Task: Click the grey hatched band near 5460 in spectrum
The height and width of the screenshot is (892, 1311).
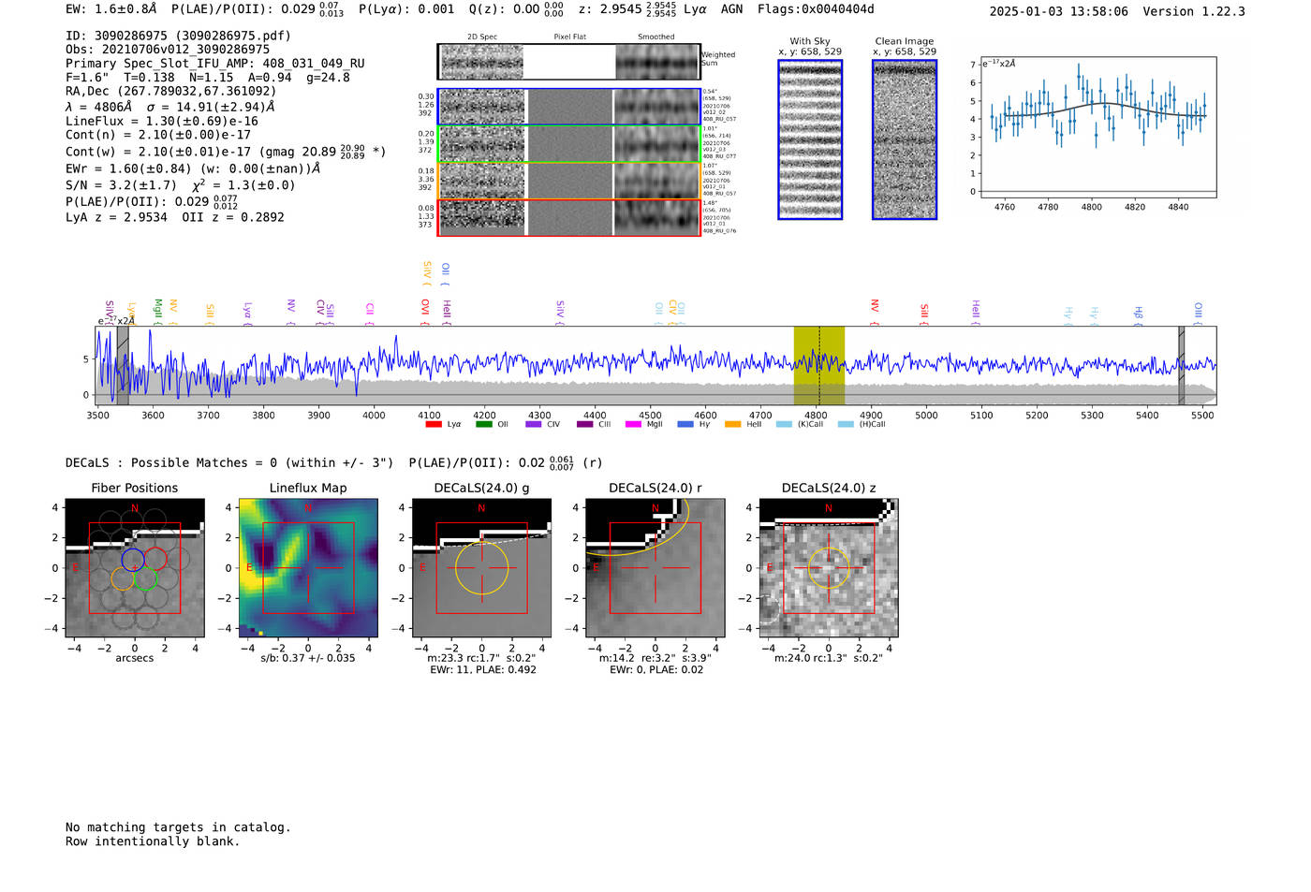Action: (1181, 365)
